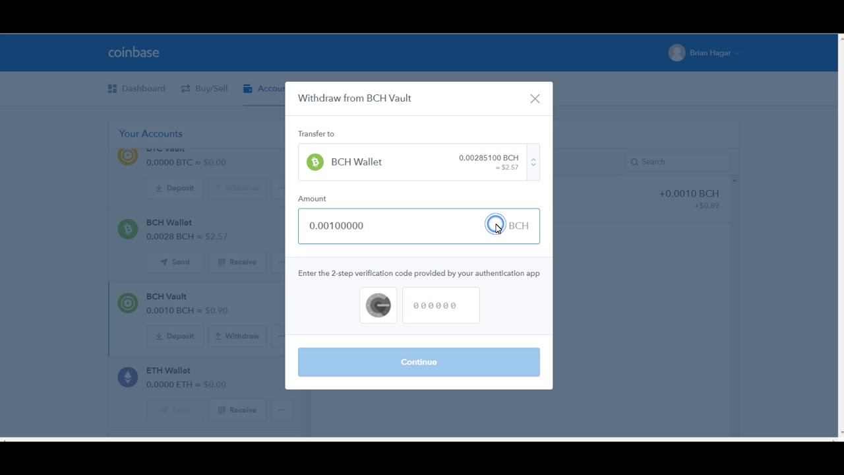Click the ETH Wallet Ethereum icon
This screenshot has height=475, width=844.
128,377
